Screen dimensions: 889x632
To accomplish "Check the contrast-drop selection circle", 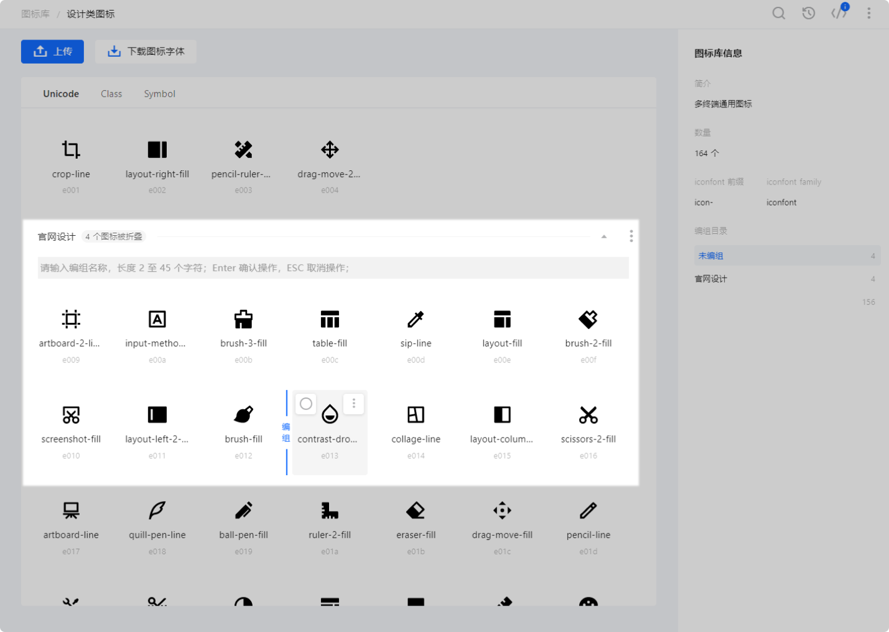I will [x=306, y=404].
